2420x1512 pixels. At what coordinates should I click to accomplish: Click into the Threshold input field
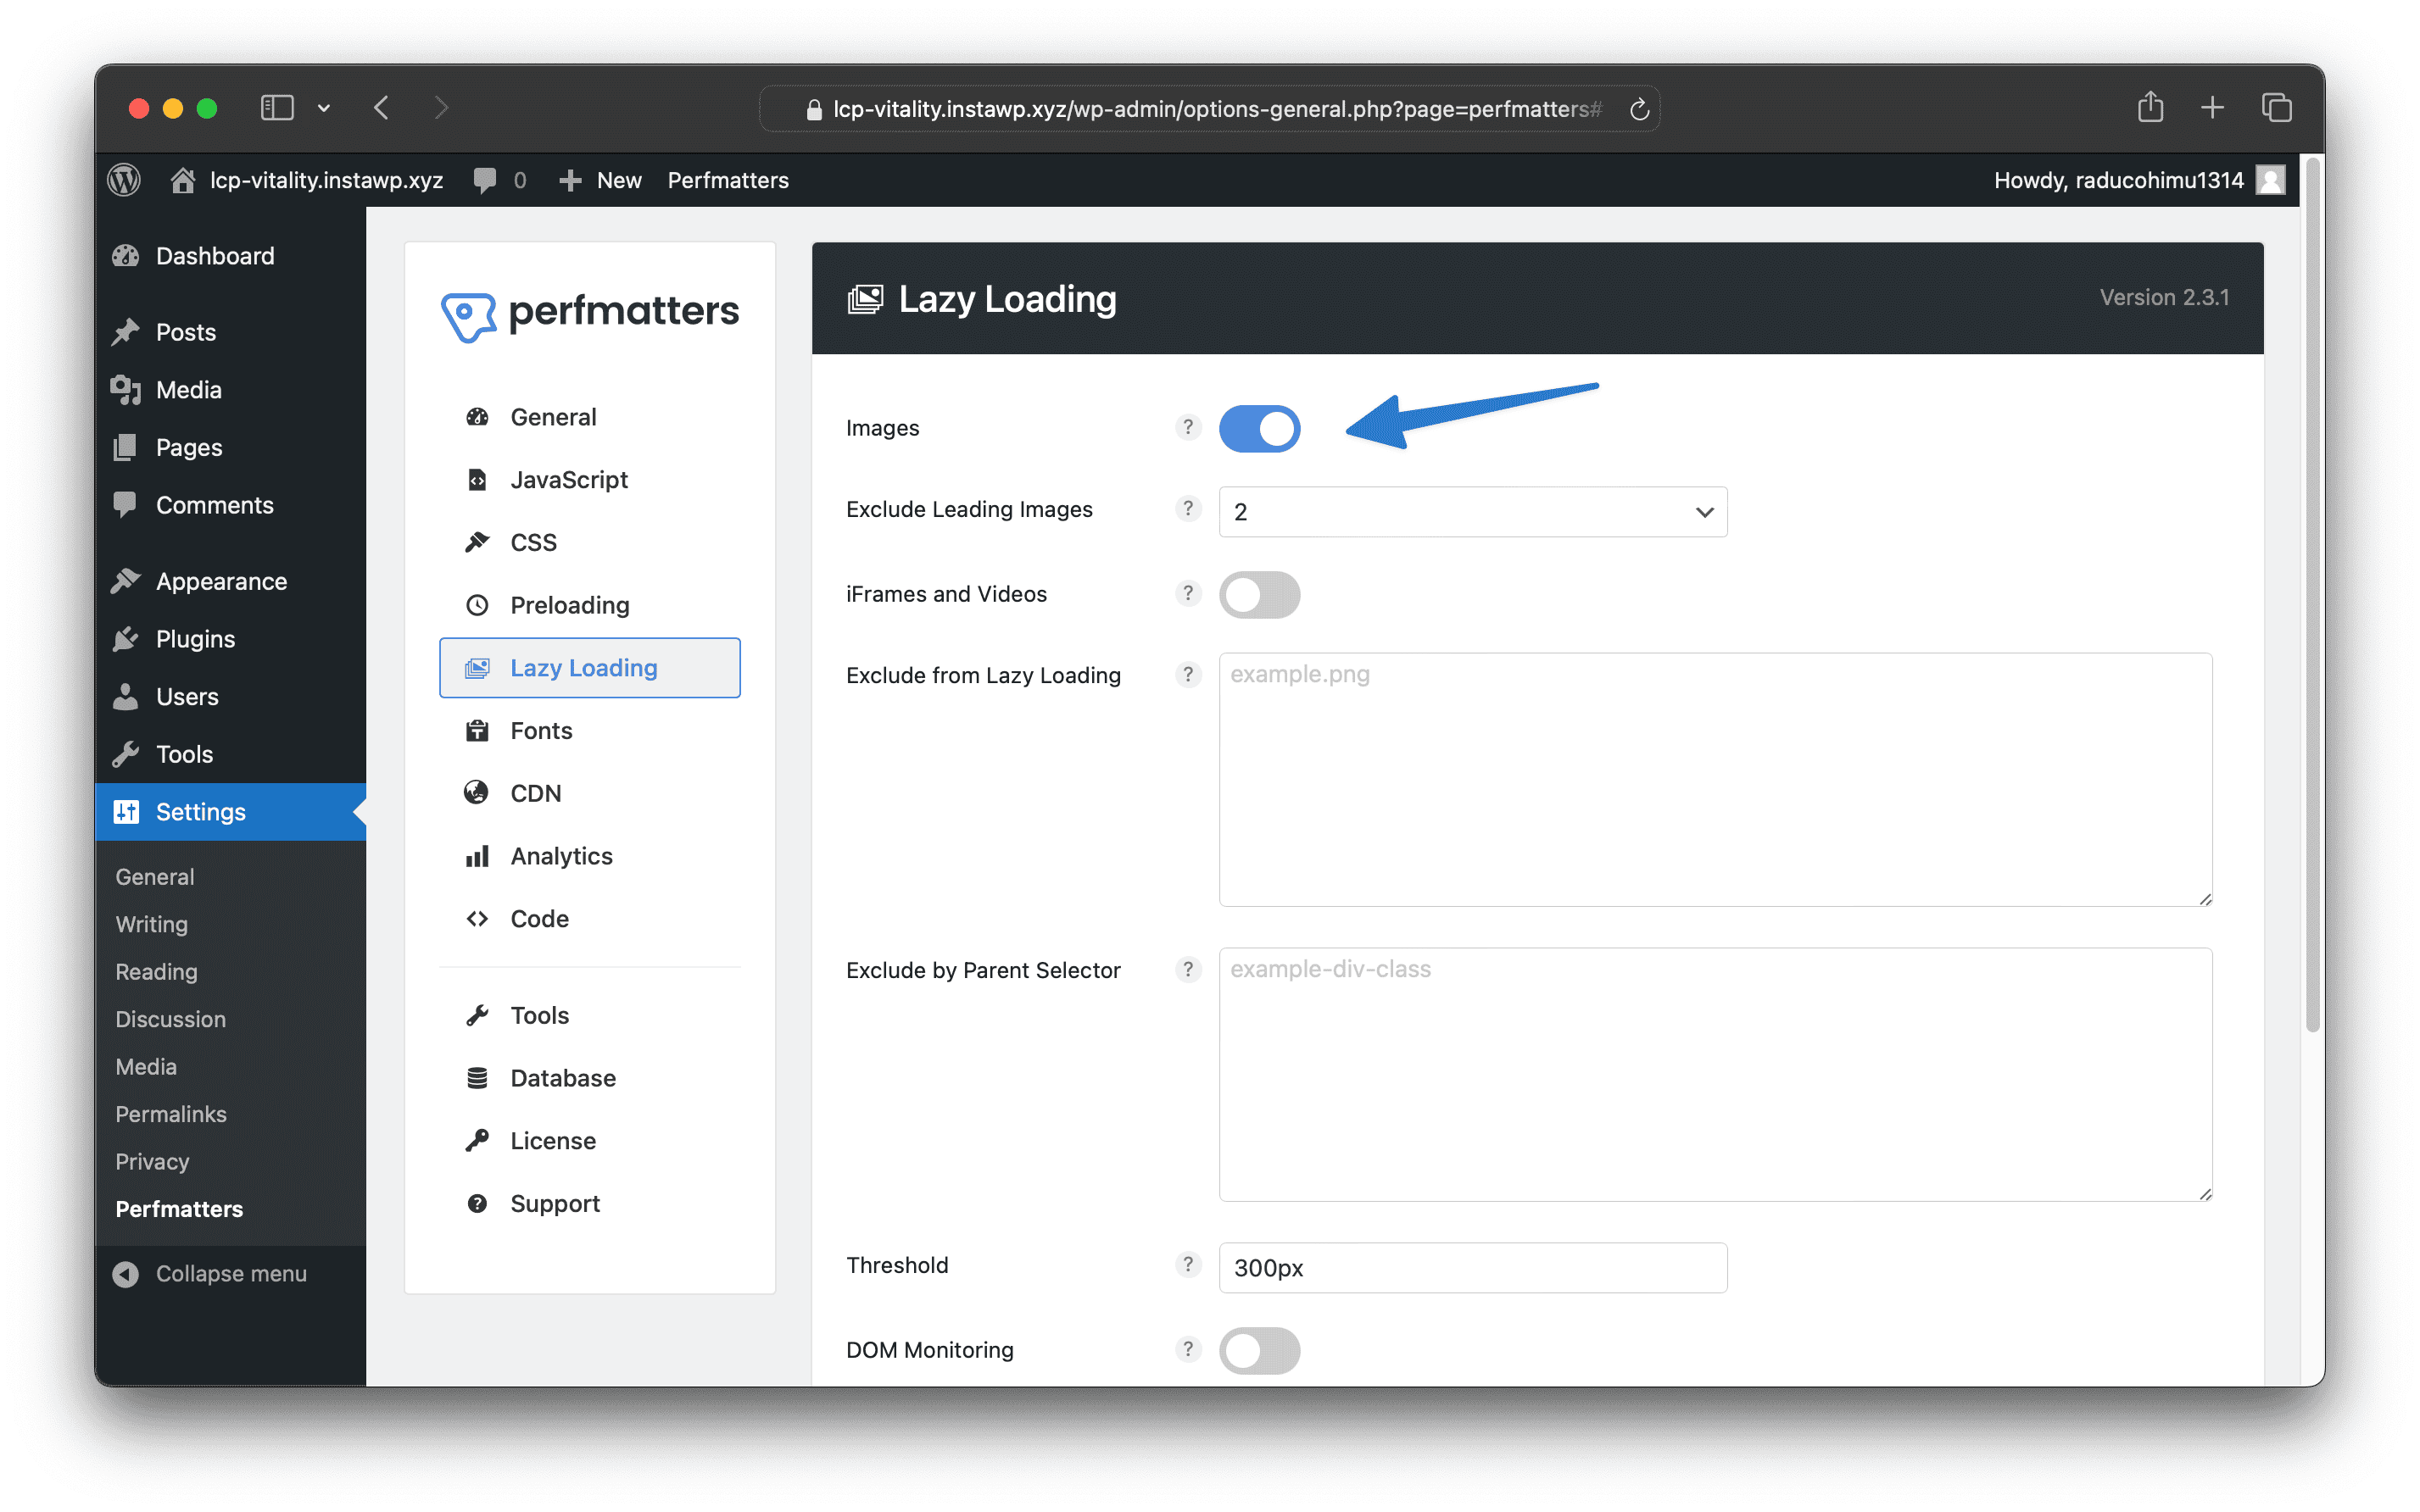(x=1472, y=1268)
